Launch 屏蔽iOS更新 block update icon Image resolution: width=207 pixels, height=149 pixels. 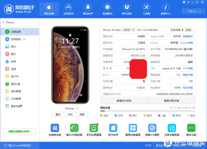pyautogui.click(x=152, y=128)
